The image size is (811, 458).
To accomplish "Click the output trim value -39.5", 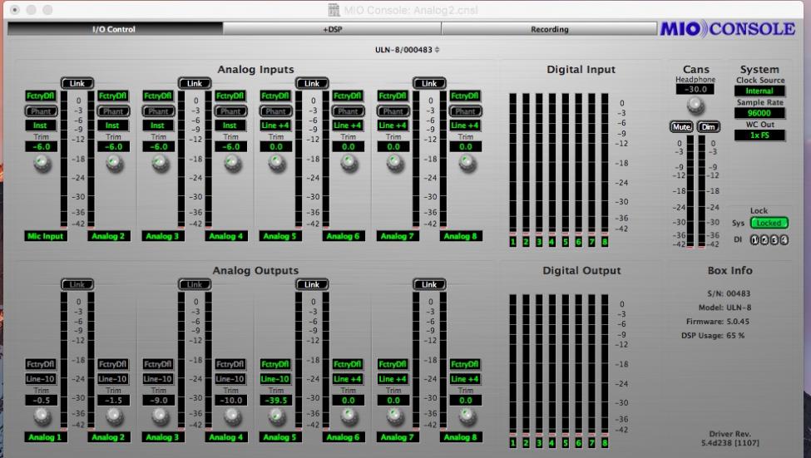I will coord(275,400).
